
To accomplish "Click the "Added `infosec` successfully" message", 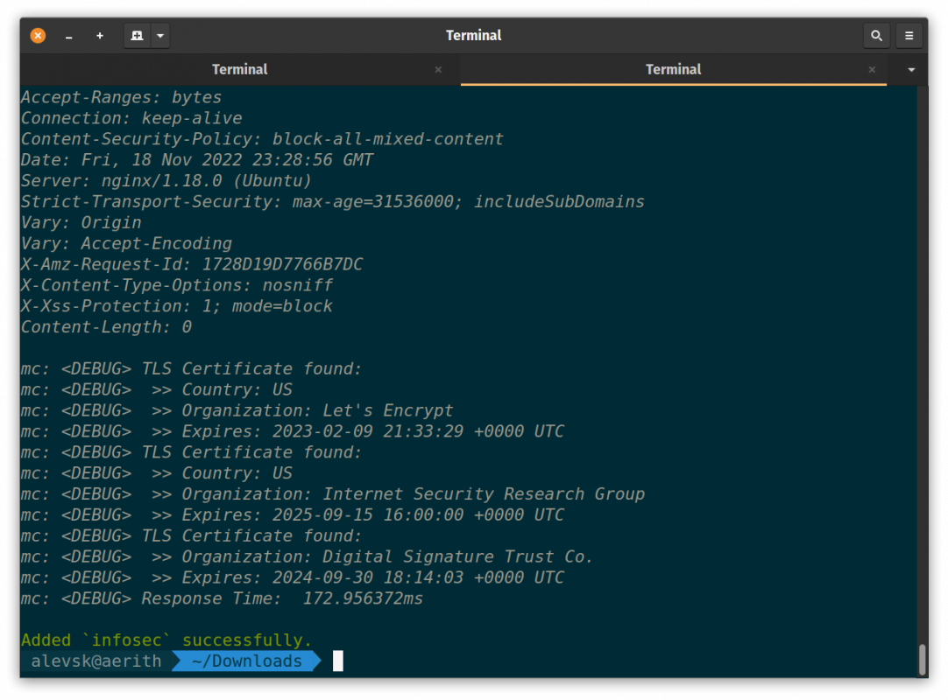I will (x=166, y=640).
